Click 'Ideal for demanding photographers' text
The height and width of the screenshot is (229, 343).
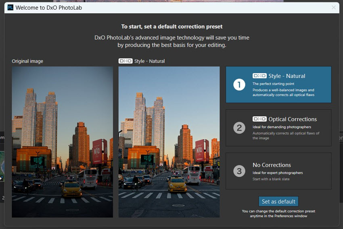pyautogui.click(x=282, y=127)
